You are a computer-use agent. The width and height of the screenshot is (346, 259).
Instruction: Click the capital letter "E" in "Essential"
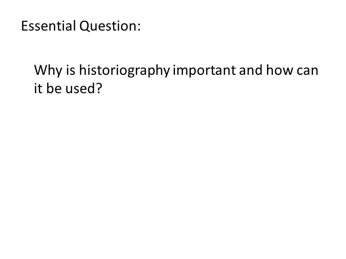click(x=24, y=26)
